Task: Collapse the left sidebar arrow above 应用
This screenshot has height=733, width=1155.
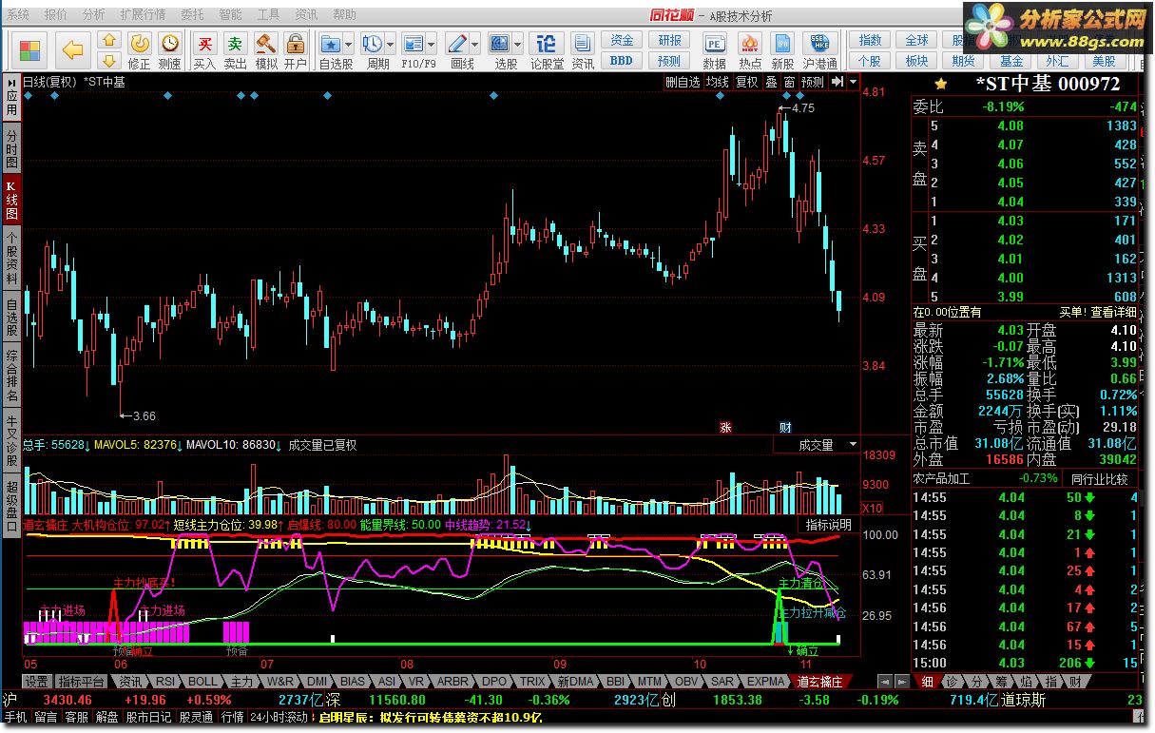Action: click(10, 82)
